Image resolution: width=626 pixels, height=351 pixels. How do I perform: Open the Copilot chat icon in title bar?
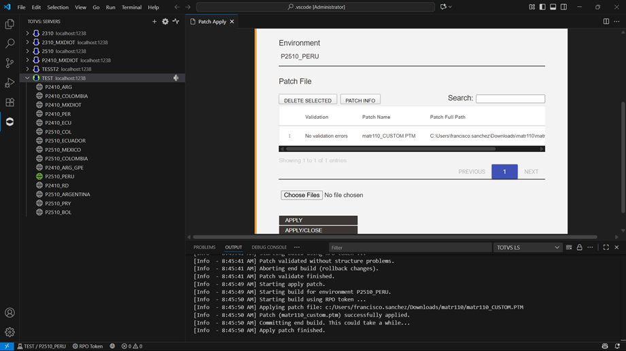pos(443,7)
